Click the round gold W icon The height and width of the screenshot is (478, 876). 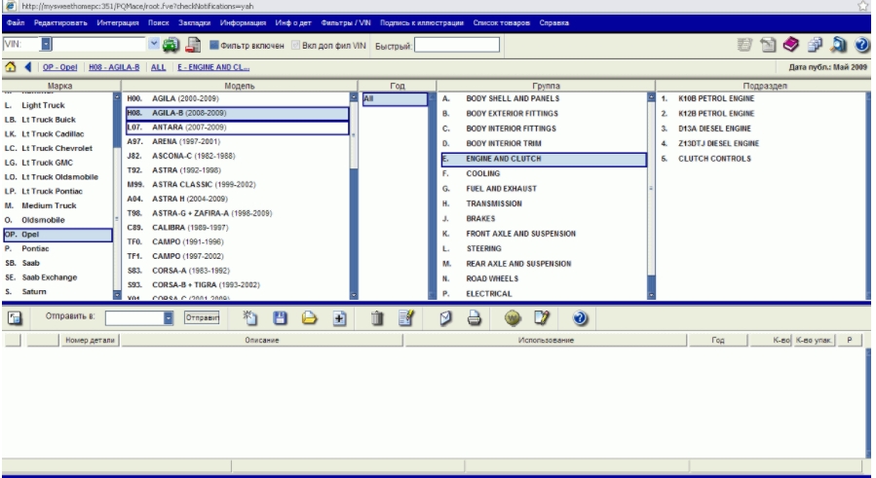(x=513, y=318)
